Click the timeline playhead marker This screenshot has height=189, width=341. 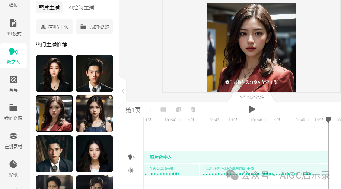(x=328, y=120)
